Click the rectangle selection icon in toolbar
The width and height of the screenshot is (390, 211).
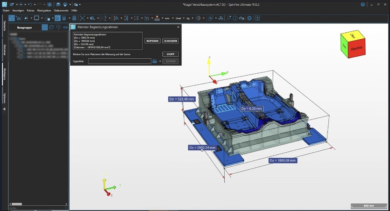pyautogui.click(x=37, y=18)
